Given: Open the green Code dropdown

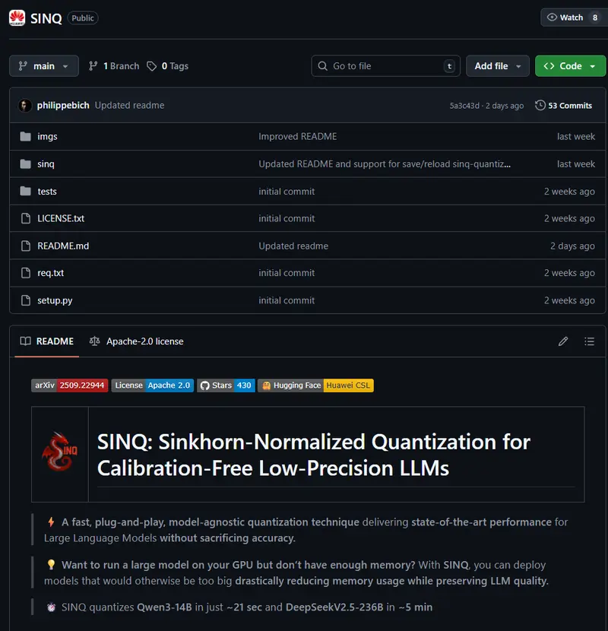Looking at the screenshot, I should [570, 66].
